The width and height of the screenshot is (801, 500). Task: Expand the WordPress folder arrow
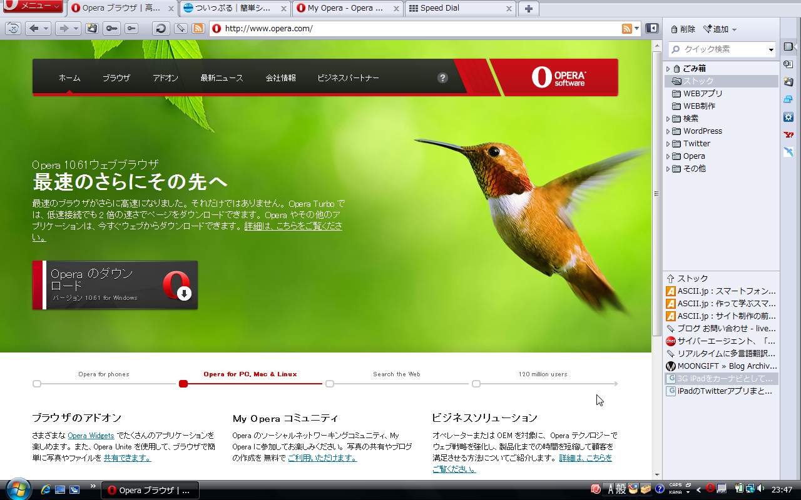coord(668,131)
